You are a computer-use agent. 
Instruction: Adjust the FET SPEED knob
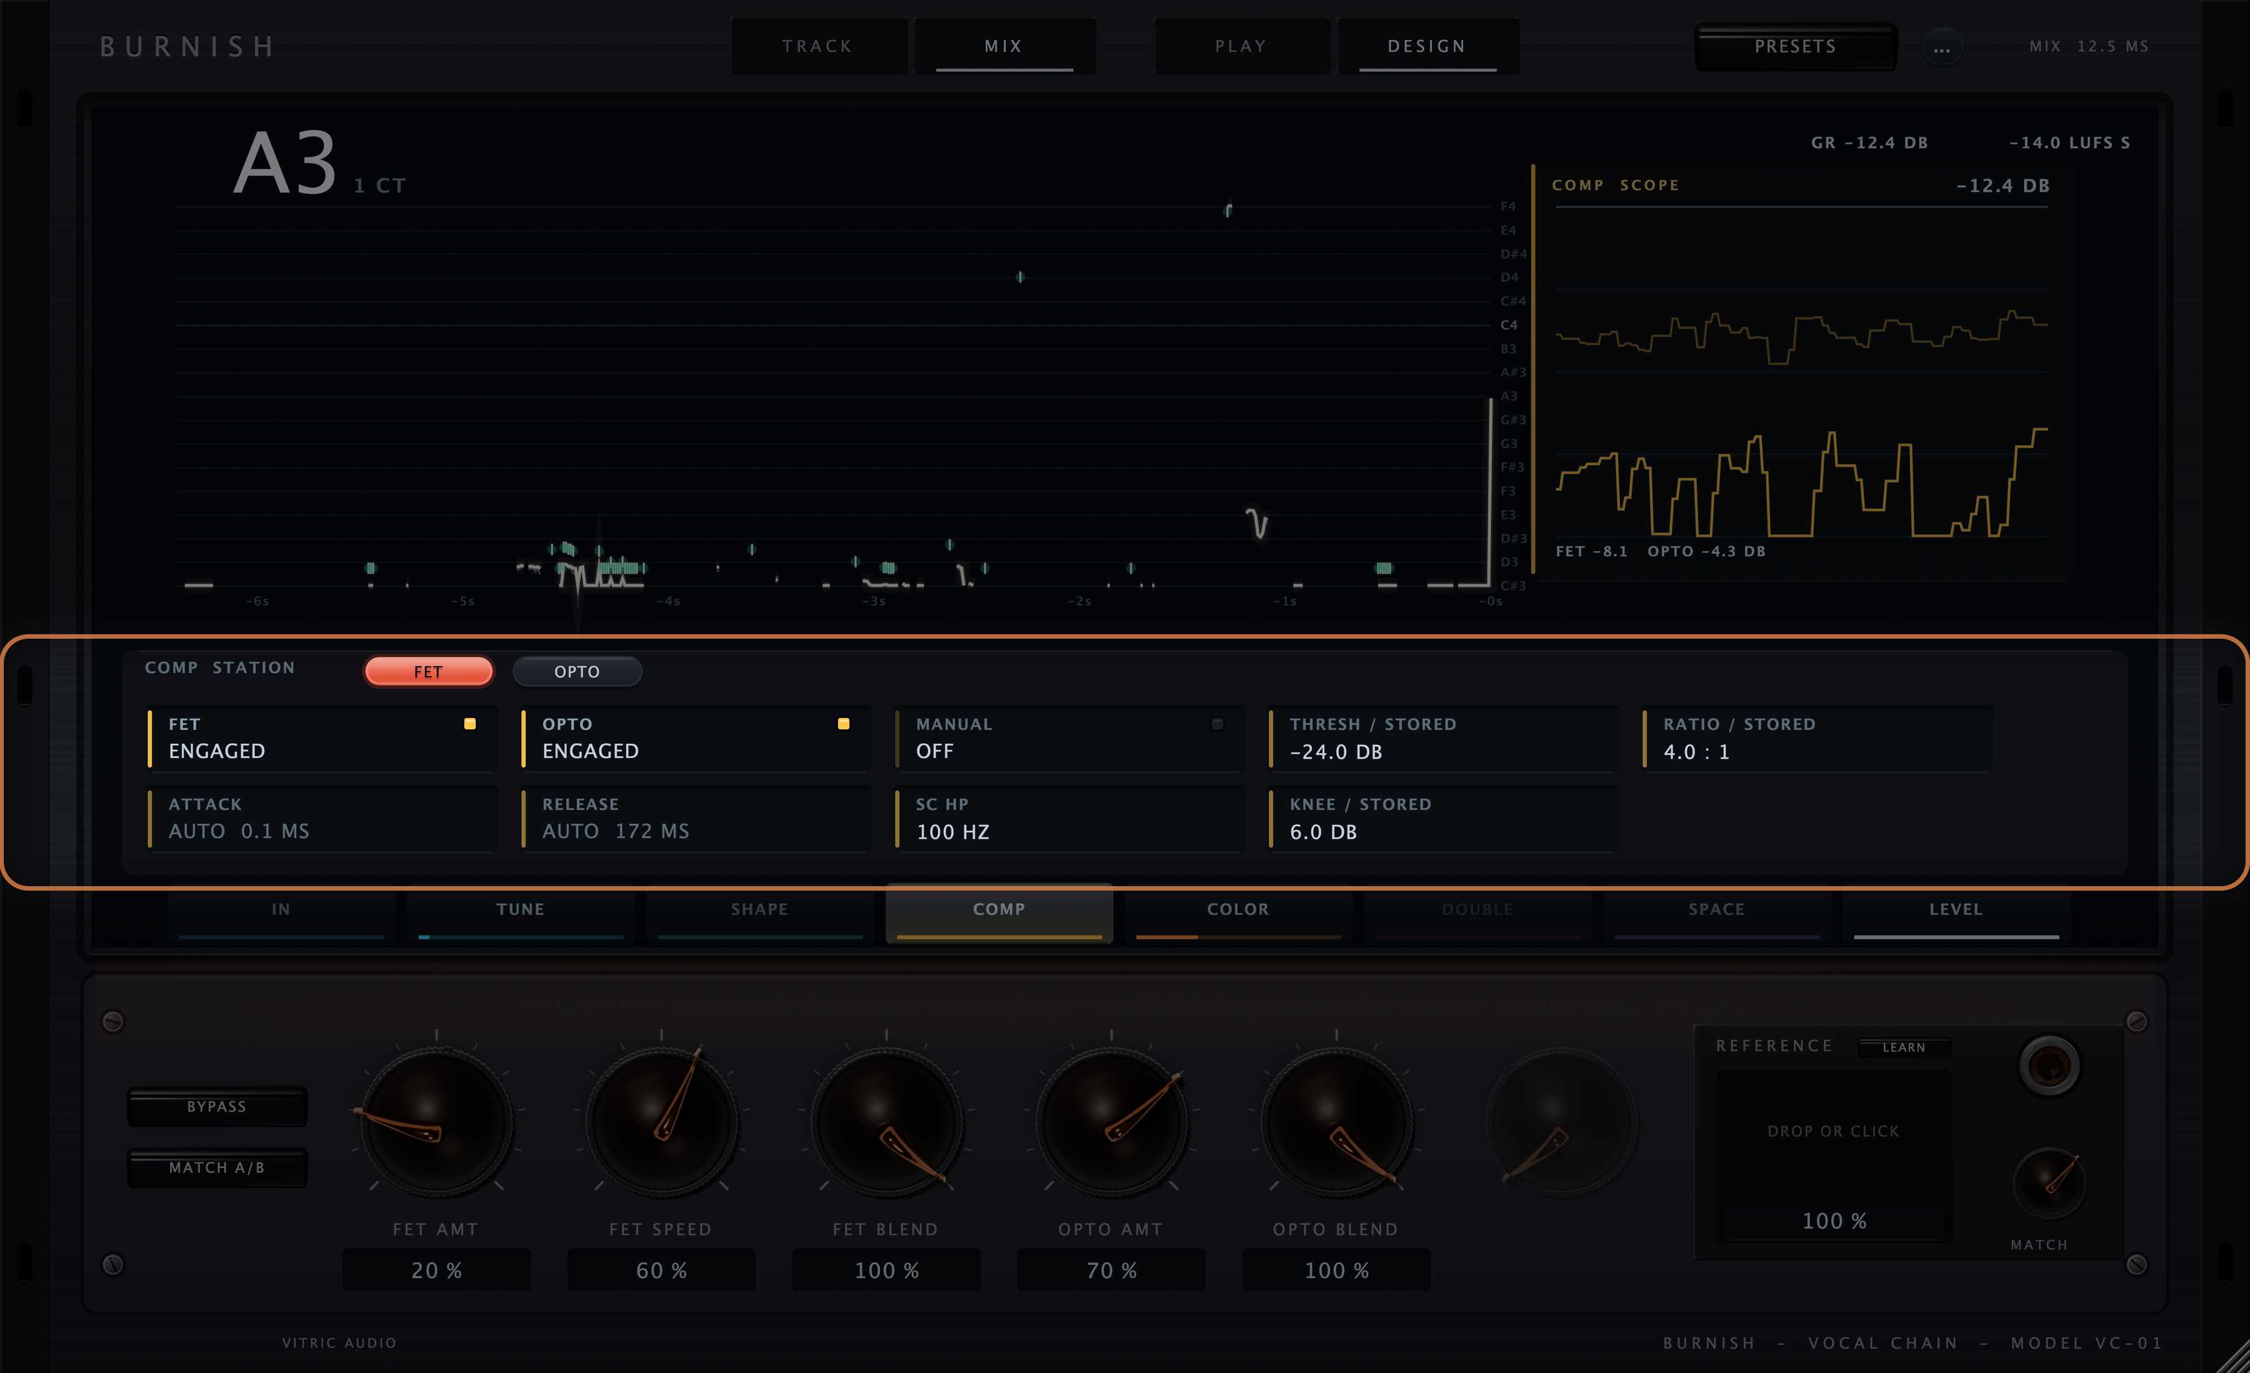pyautogui.click(x=661, y=1121)
